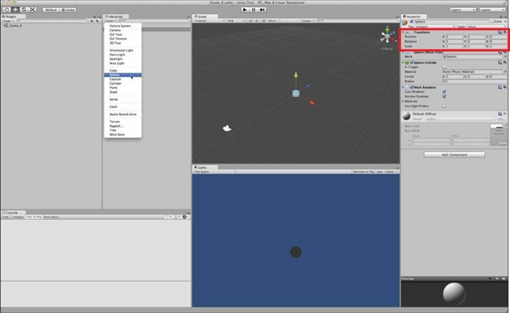This screenshot has width=510, height=313.
Task: Open the Layers dropdown
Action: 463,10
